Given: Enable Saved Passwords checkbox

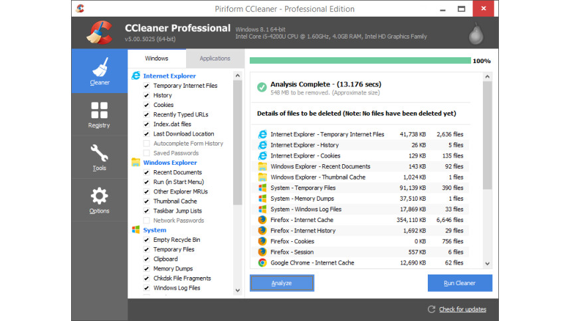Looking at the screenshot, I should (x=147, y=153).
